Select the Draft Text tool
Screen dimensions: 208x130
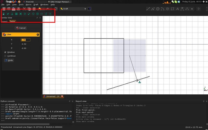[x=177, y=9]
